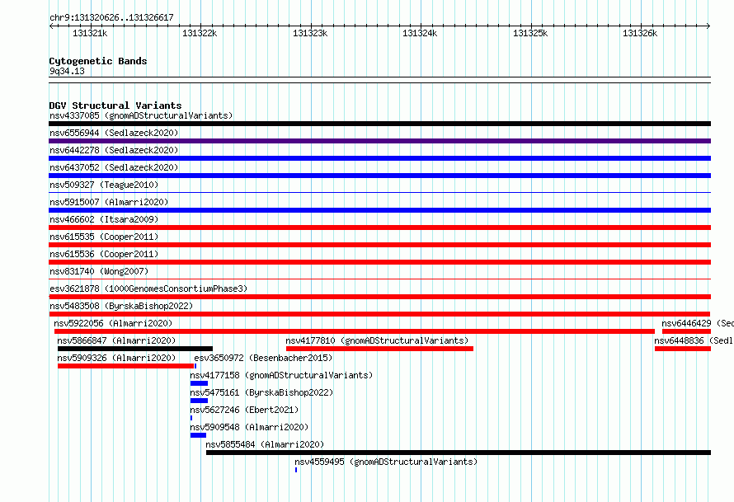This screenshot has width=734, height=502.
Task: Select the nsv6556944 Sedlazeck2020 label
Action: (x=114, y=133)
